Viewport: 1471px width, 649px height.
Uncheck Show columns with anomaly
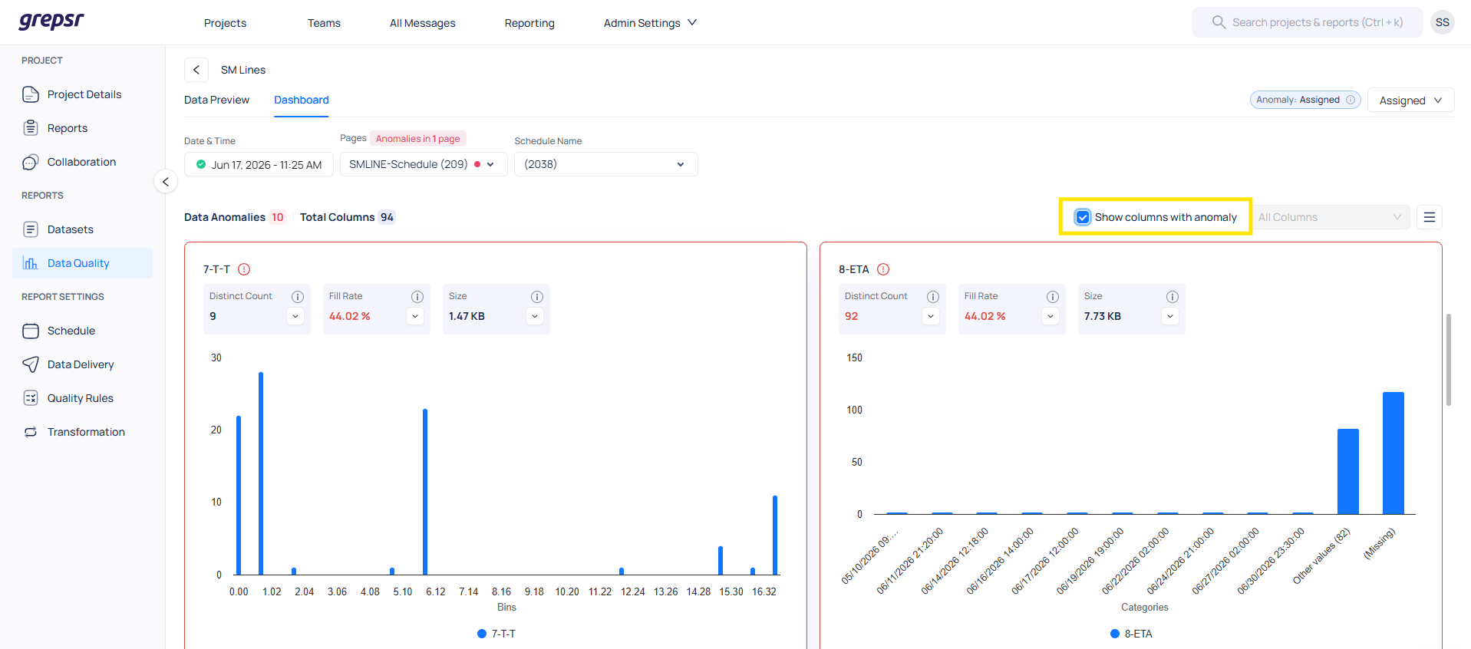click(1083, 217)
